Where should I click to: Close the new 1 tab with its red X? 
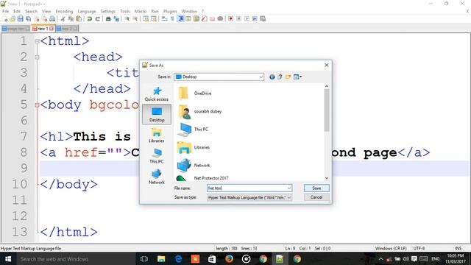click(x=52, y=29)
